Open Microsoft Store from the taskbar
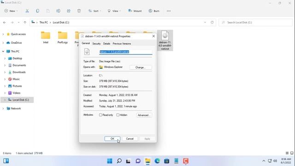The width and height of the screenshot is (295, 166). [x=167, y=161]
